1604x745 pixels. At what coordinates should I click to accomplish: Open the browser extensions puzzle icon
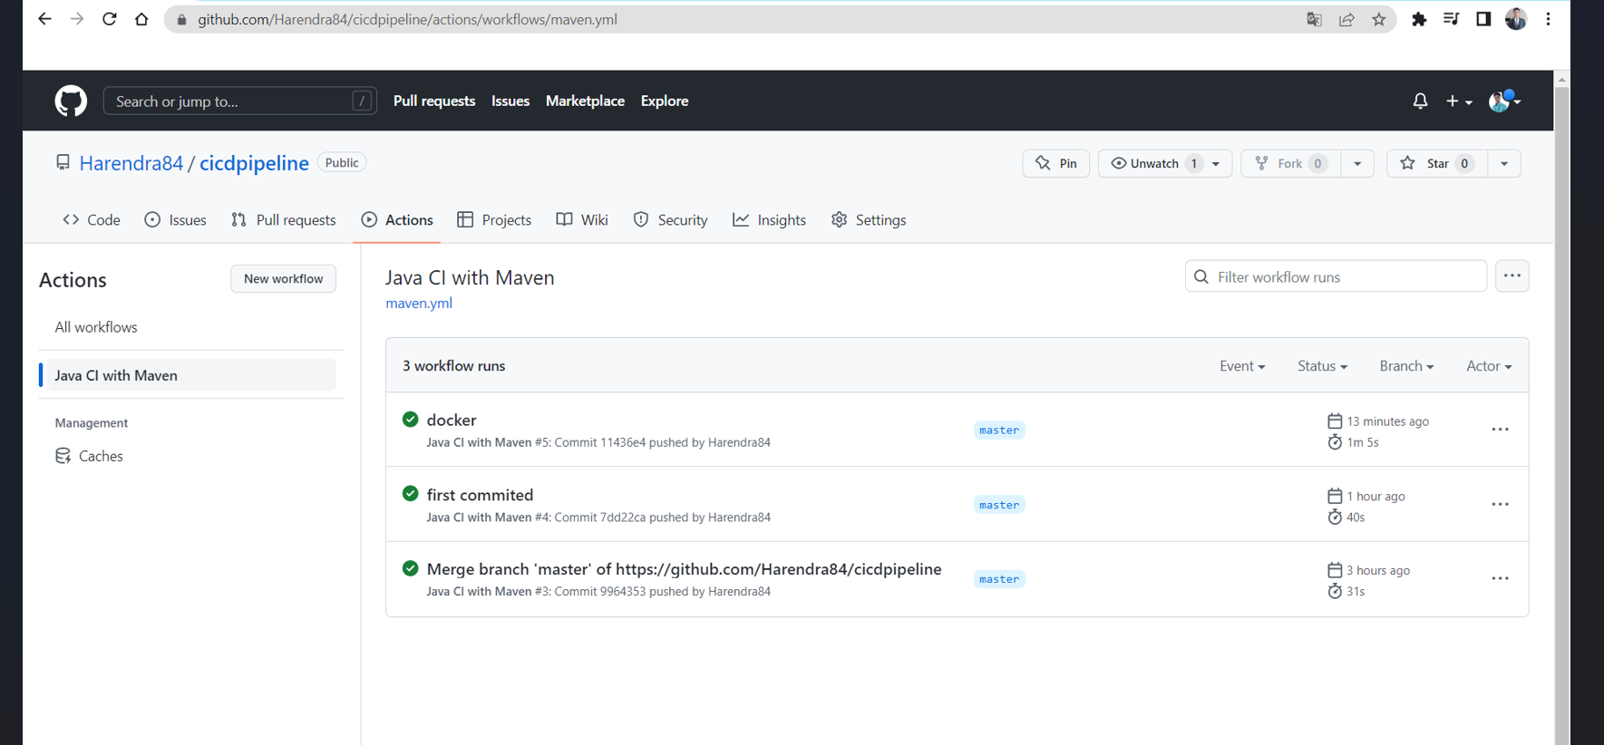point(1419,19)
